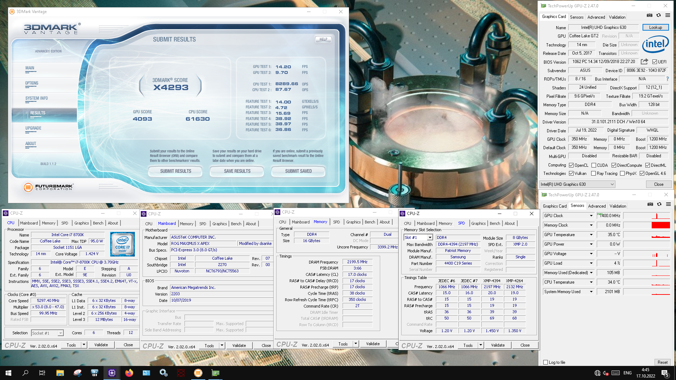
Task: Open taskbar search magnifier
Action: [25, 373]
